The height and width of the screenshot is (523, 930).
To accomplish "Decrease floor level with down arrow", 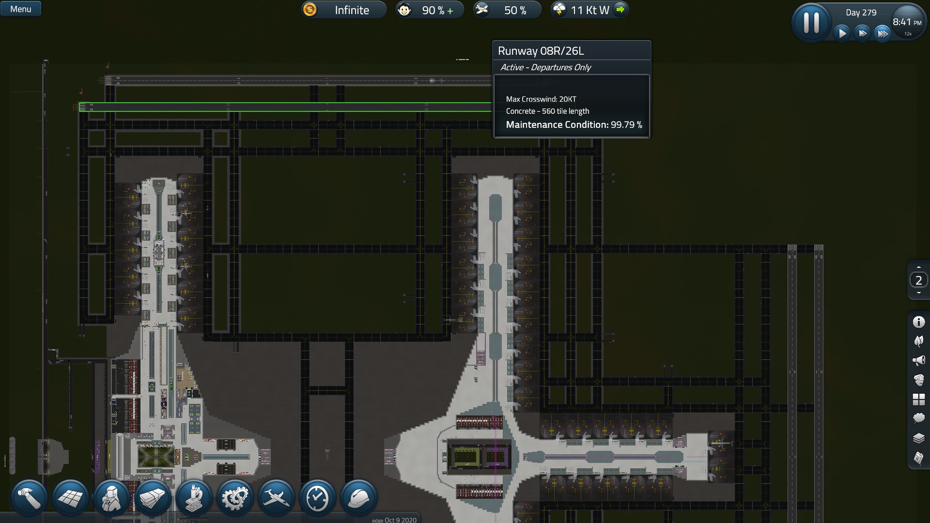I will 918,293.
